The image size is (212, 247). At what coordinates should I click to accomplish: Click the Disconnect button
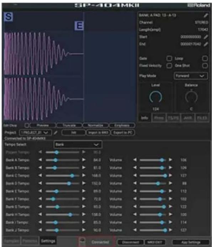[x=130, y=242]
